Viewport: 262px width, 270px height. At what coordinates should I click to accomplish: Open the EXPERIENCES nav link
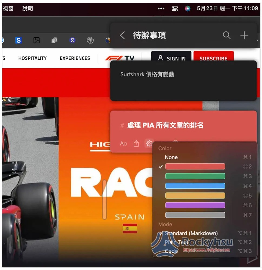pyautogui.click(x=75, y=58)
